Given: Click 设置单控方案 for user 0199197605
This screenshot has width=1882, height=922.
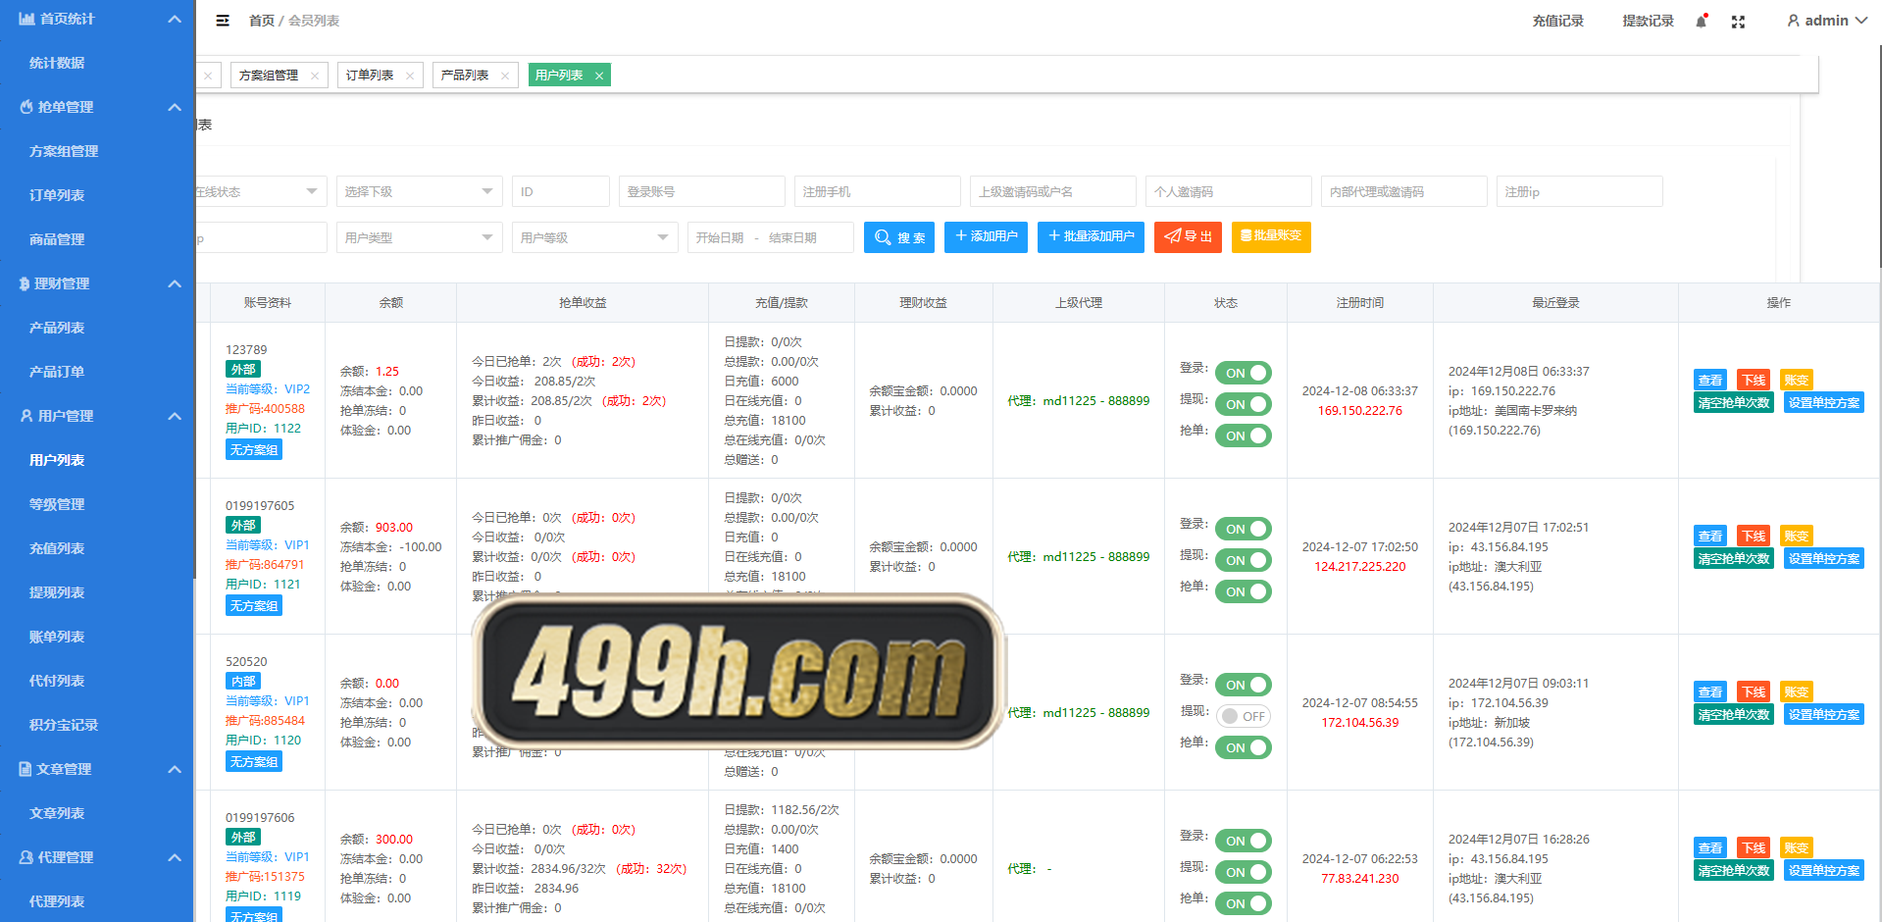Looking at the screenshot, I should point(1824,559).
